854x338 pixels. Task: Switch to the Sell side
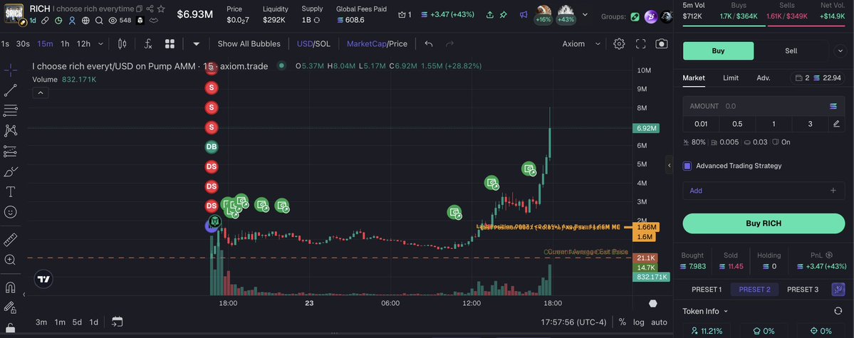791,51
